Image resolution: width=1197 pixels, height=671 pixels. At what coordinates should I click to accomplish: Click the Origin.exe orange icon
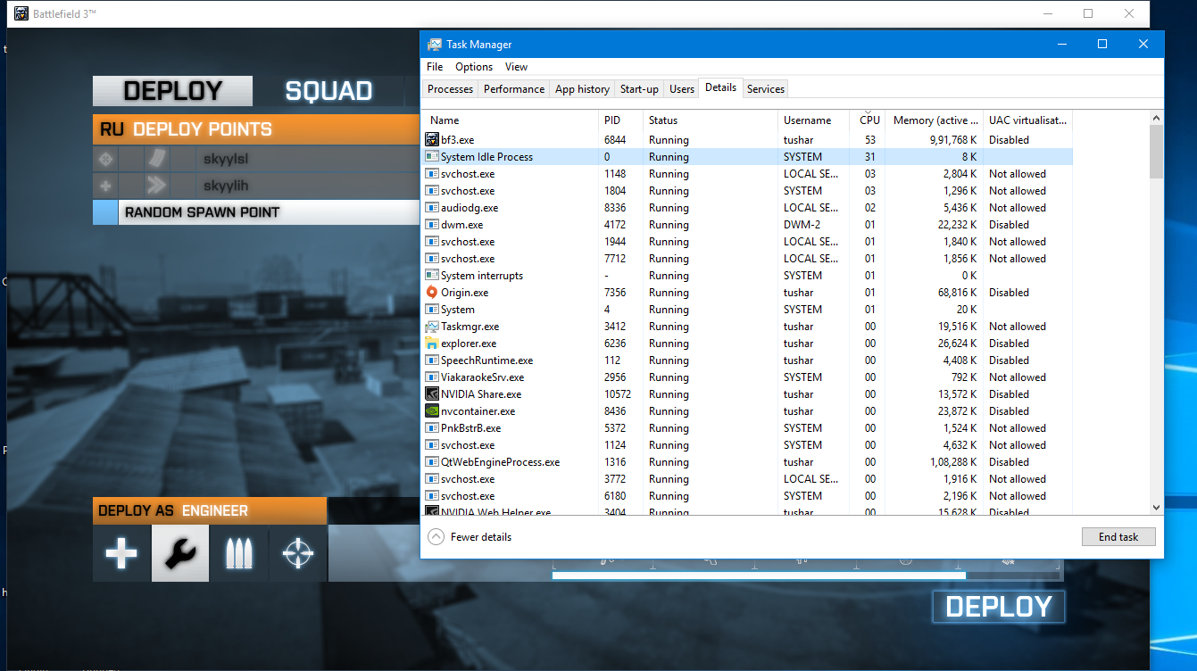click(432, 293)
